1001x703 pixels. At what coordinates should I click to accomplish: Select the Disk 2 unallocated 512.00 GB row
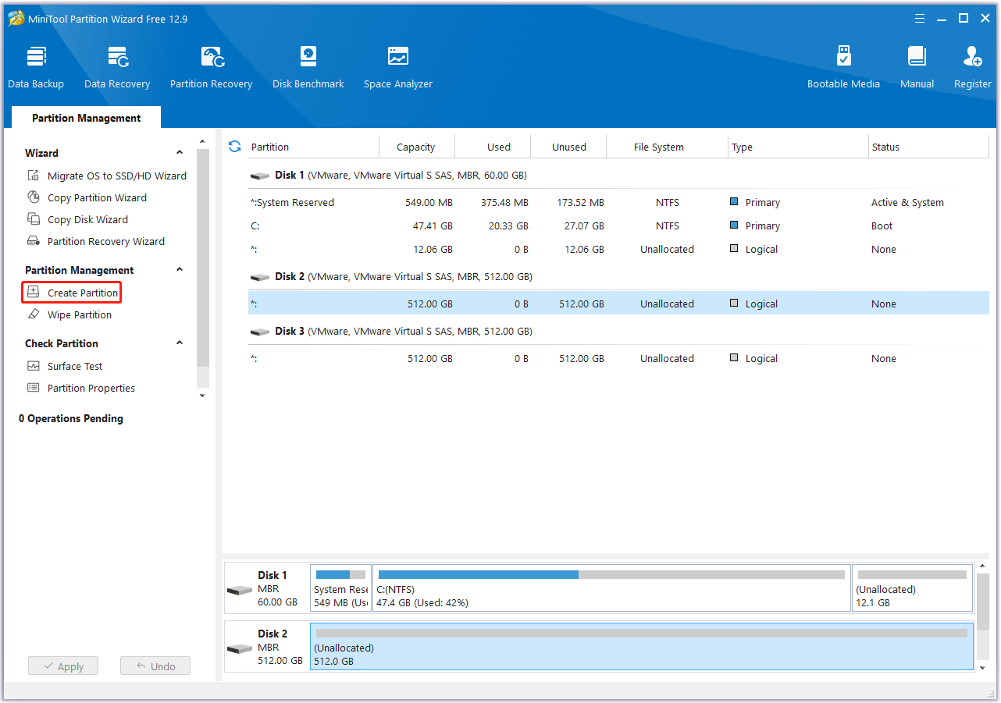[618, 304]
